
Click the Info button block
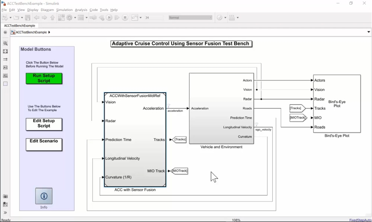point(44,196)
